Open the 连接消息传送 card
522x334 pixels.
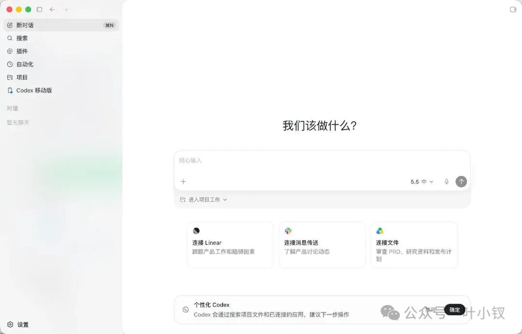pos(322,245)
